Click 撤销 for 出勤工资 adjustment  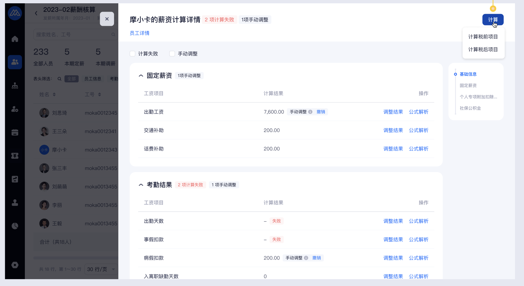(x=321, y=112)
